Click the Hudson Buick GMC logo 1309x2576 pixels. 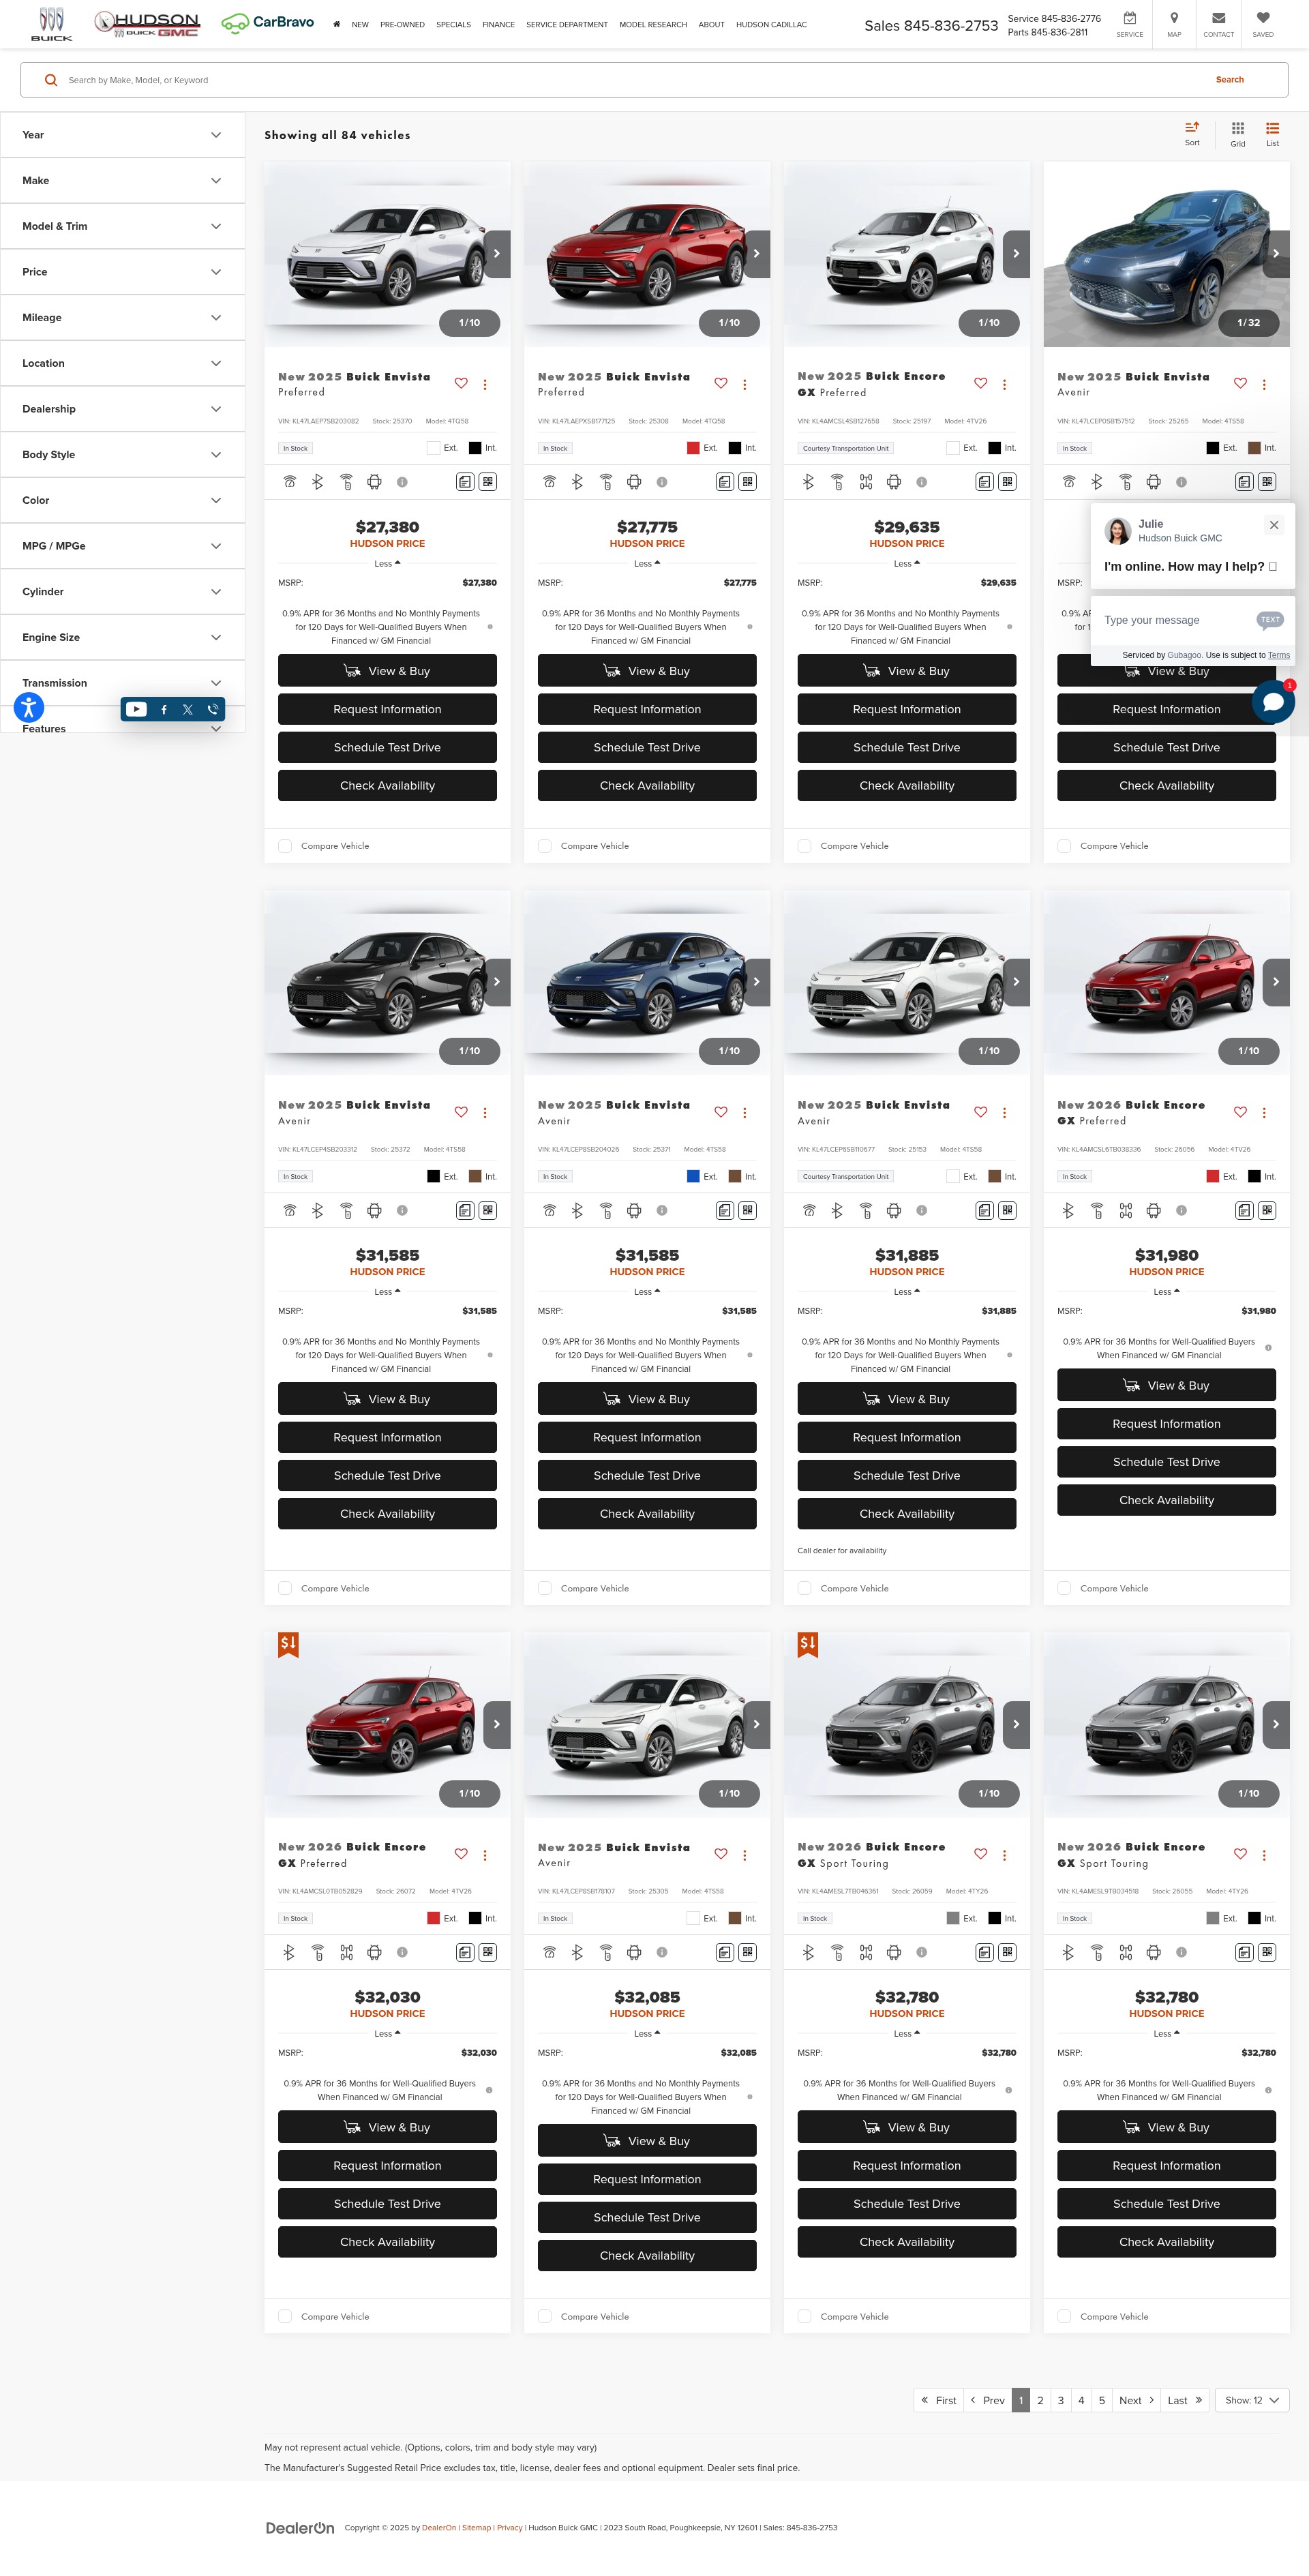147,24
